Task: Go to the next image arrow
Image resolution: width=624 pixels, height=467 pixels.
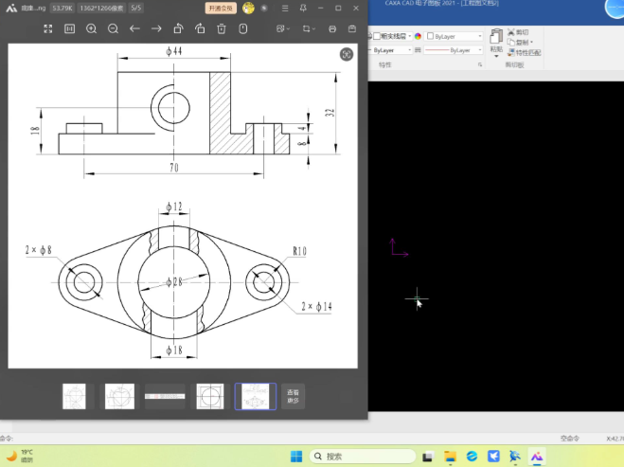Action: 157,28
